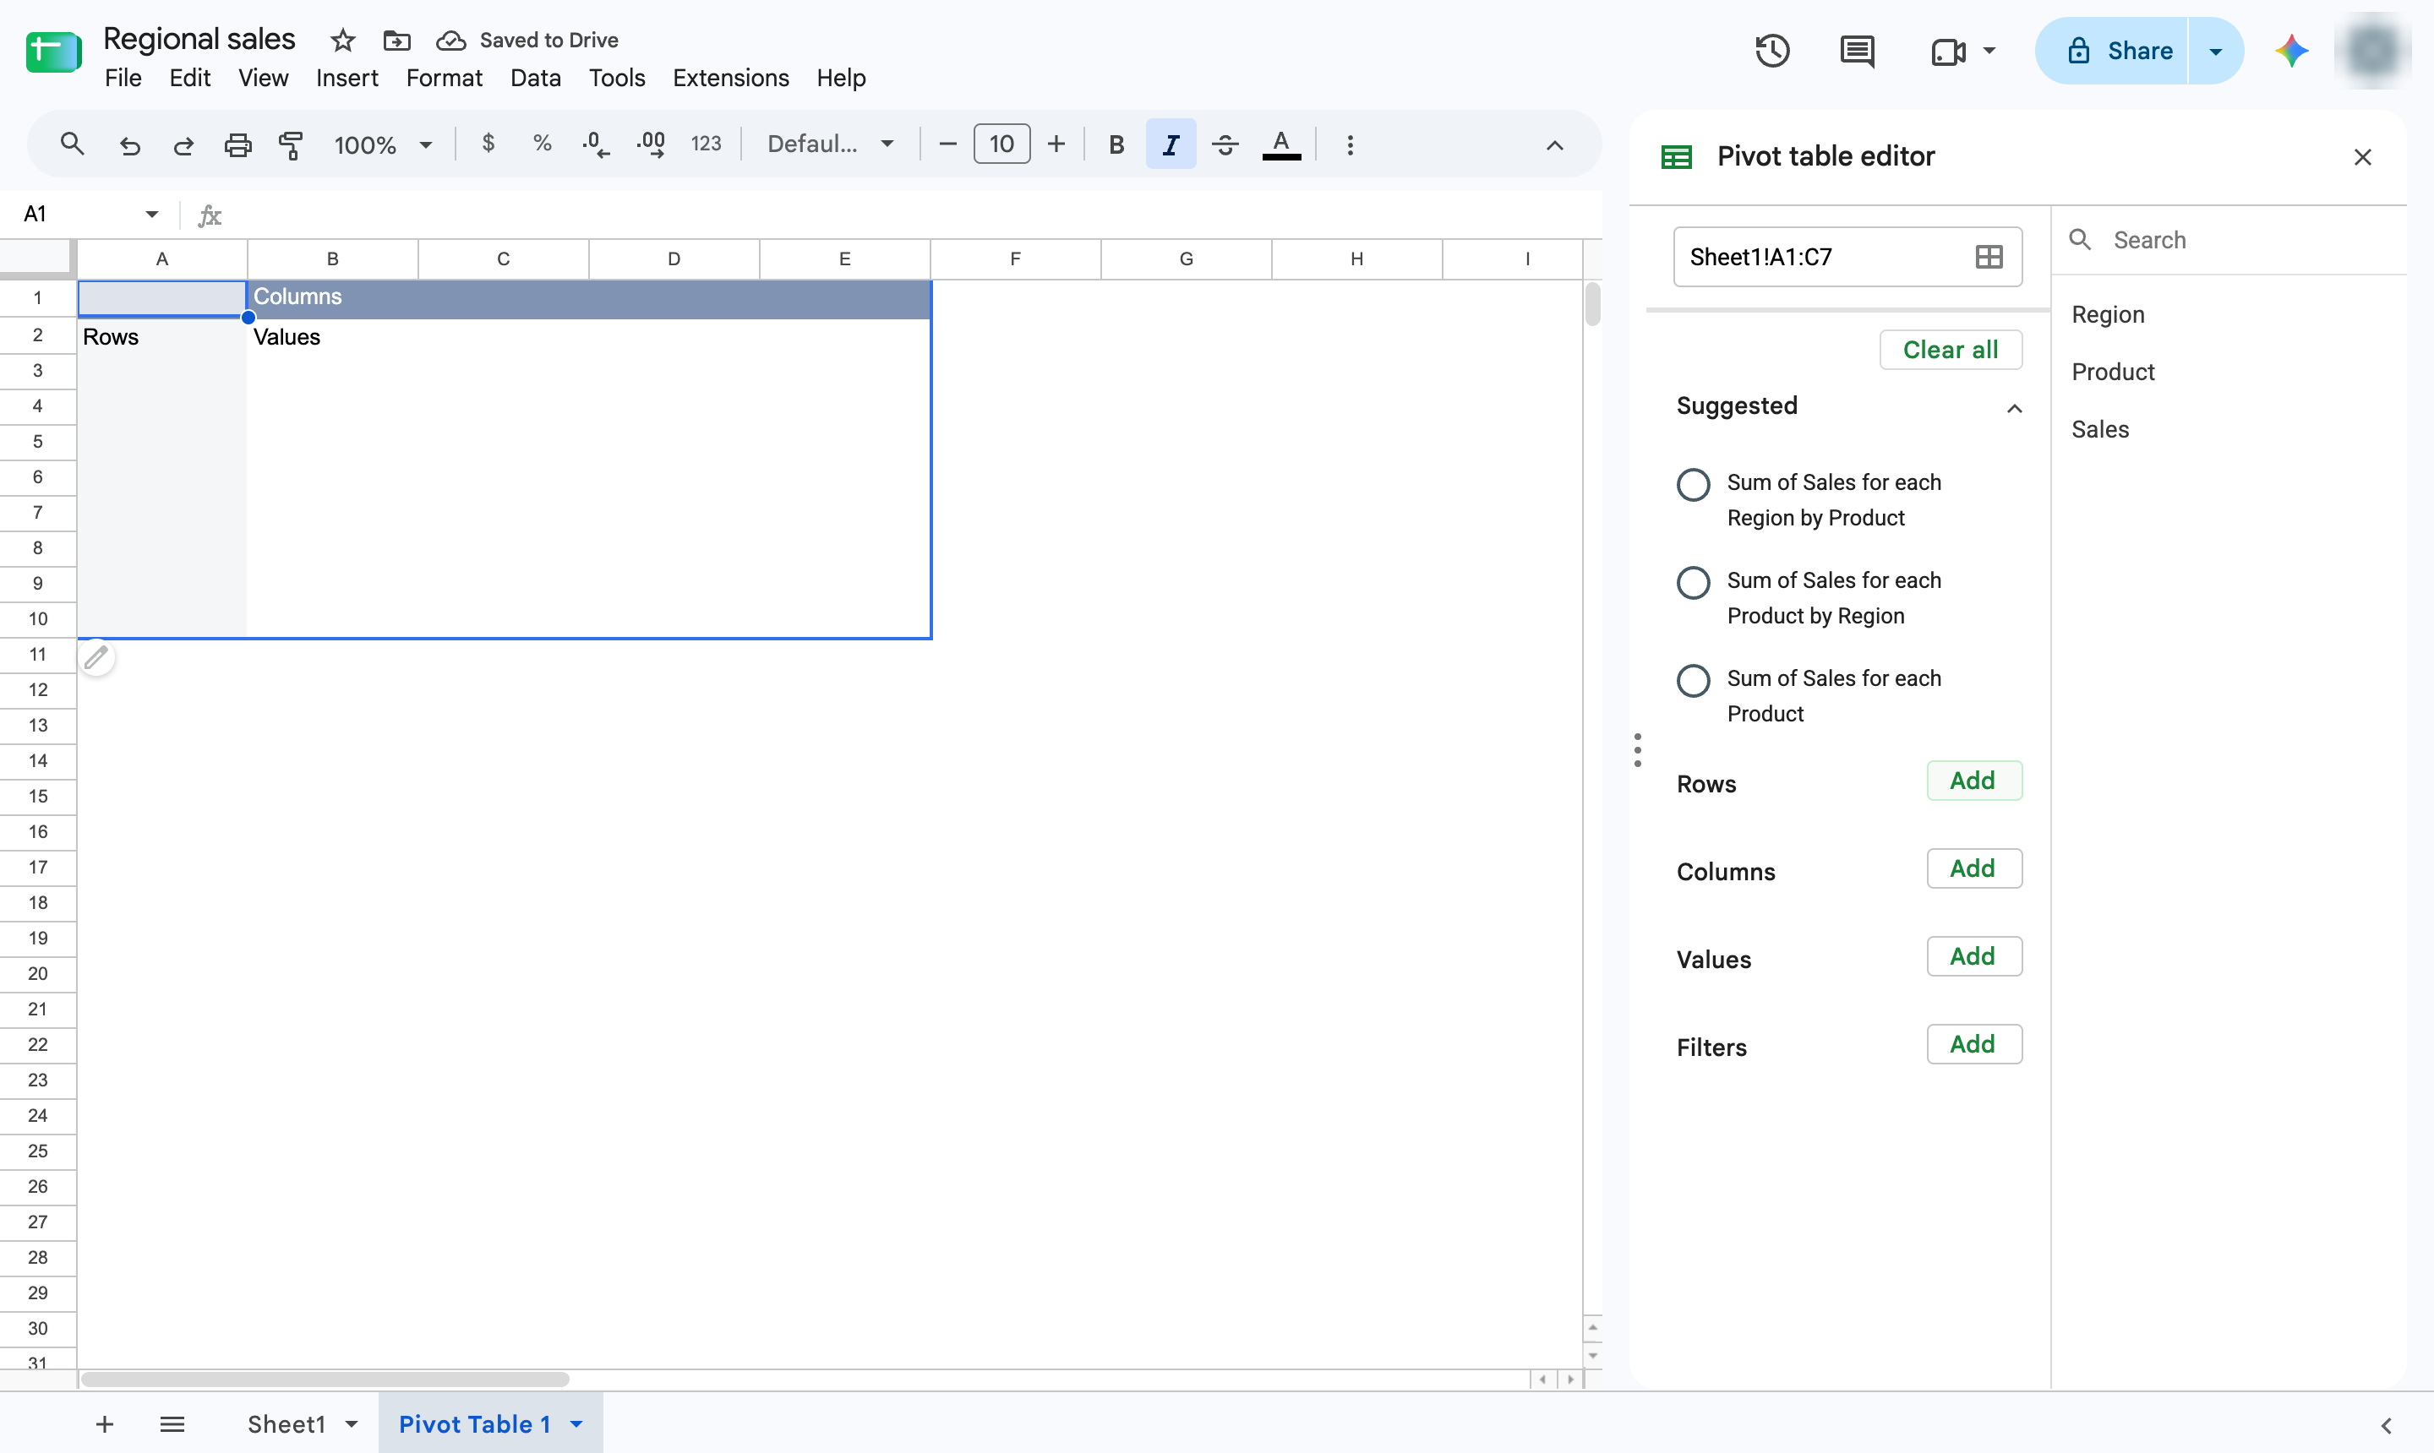Open the font family dropdown

coord(831,144)
